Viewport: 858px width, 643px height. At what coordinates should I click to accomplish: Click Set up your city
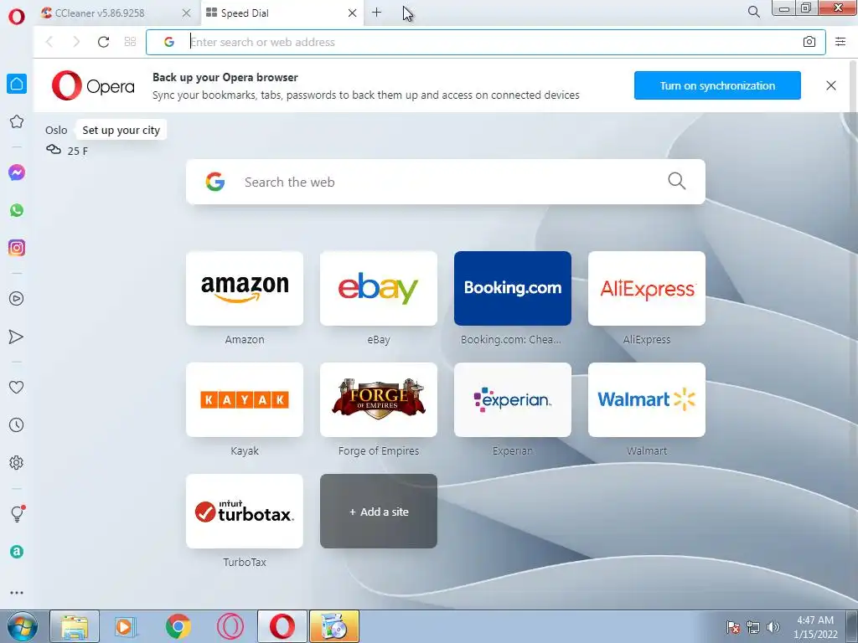[121, 130]
